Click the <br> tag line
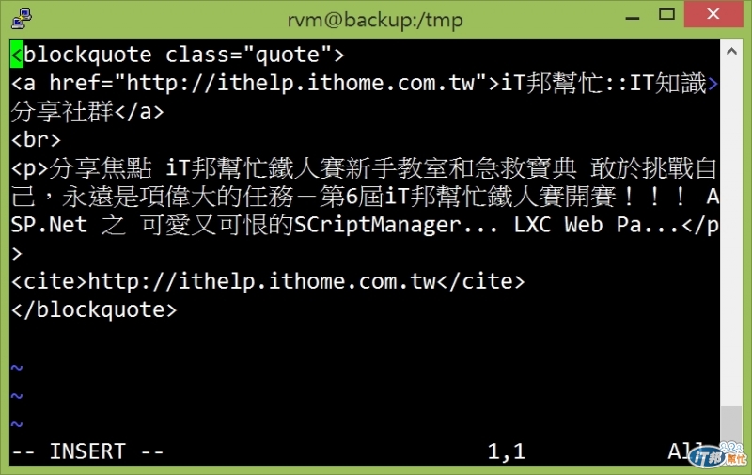752x475 pixels. [x=36, y=139]
